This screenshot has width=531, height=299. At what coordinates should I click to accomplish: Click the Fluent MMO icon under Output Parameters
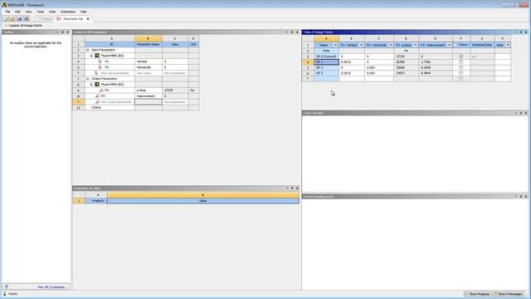click(x=97, y=85)
